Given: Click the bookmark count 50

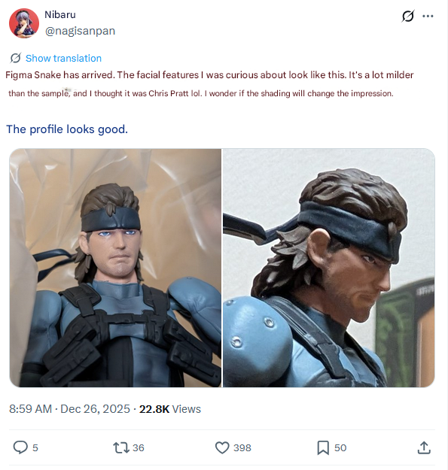Looking at the screenshot, I should pos(340,448).
